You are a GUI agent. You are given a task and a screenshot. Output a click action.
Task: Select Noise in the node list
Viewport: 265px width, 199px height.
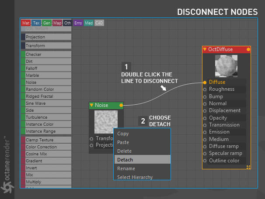(46, 82)
